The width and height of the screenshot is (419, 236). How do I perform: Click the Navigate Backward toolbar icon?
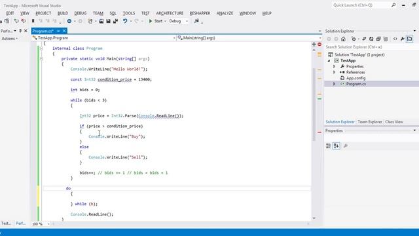coord(69,21)
